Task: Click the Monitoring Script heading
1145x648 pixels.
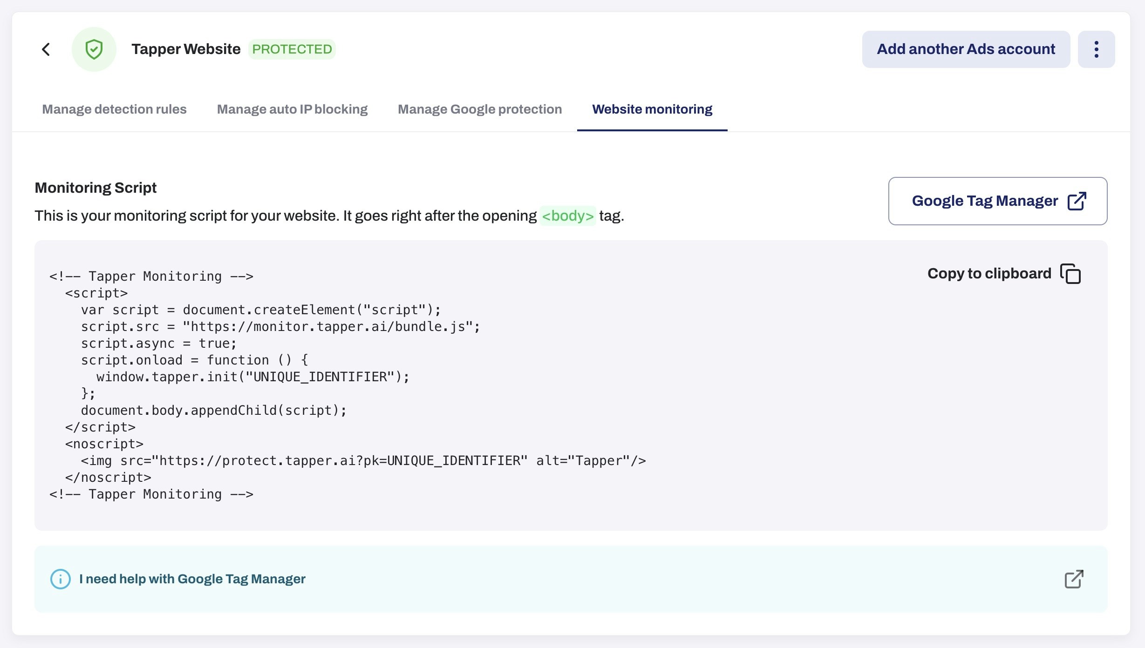Action: coord(95,188)
